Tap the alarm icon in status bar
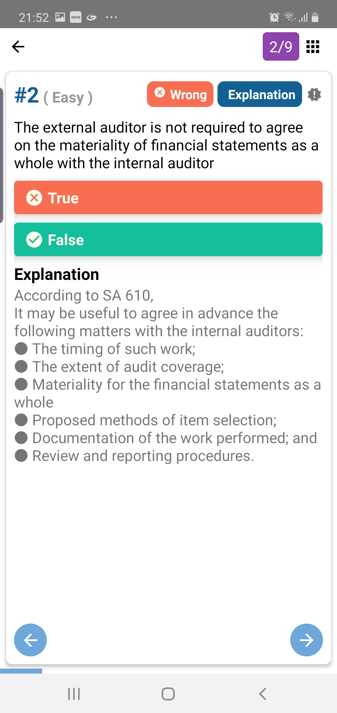Viewport: 337px width, 713px height. click(x=274, y=17)
